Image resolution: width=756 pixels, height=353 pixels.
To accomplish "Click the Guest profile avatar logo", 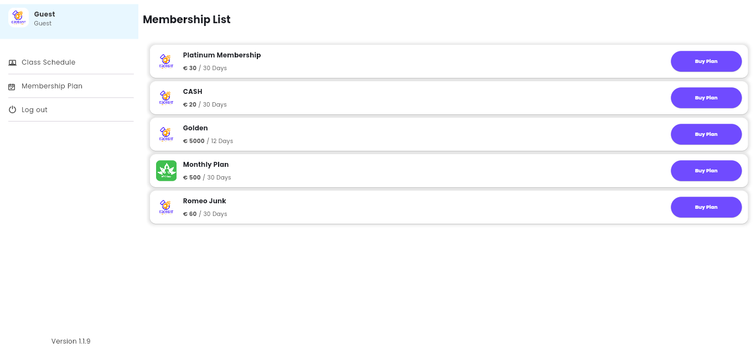I will [18, 18].
